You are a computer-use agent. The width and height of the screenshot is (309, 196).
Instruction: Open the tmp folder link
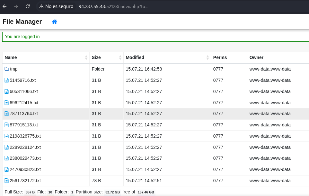click(14, 69)
